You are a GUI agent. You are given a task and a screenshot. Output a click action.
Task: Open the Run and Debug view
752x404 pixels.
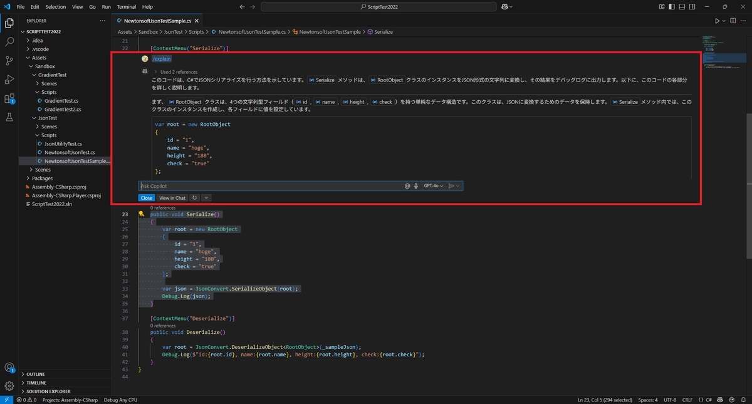(x=9, y=80)
